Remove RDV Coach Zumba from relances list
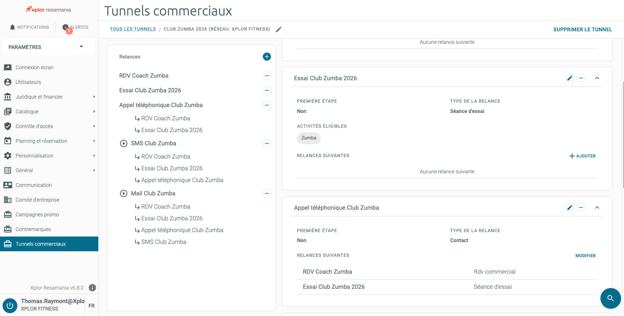Screen dimensions: 624x316 click(x=267, y=76)
